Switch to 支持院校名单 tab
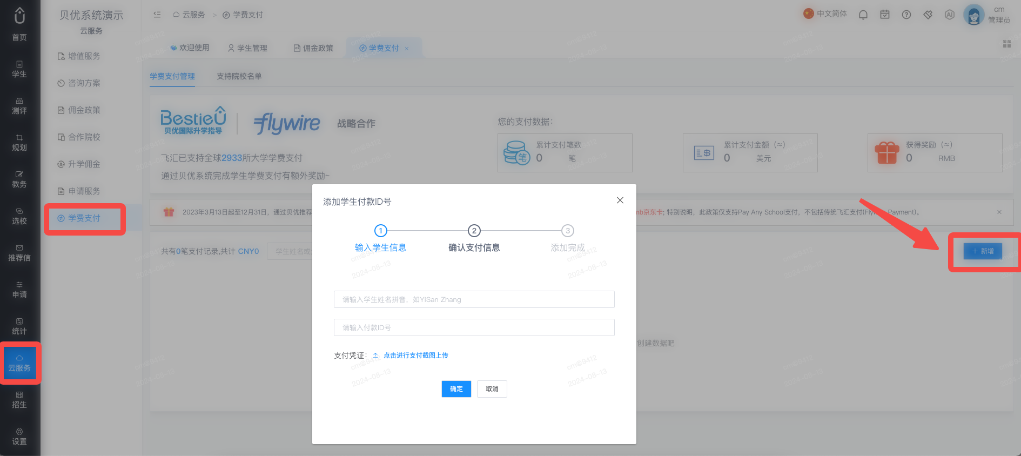 point(239,76)
